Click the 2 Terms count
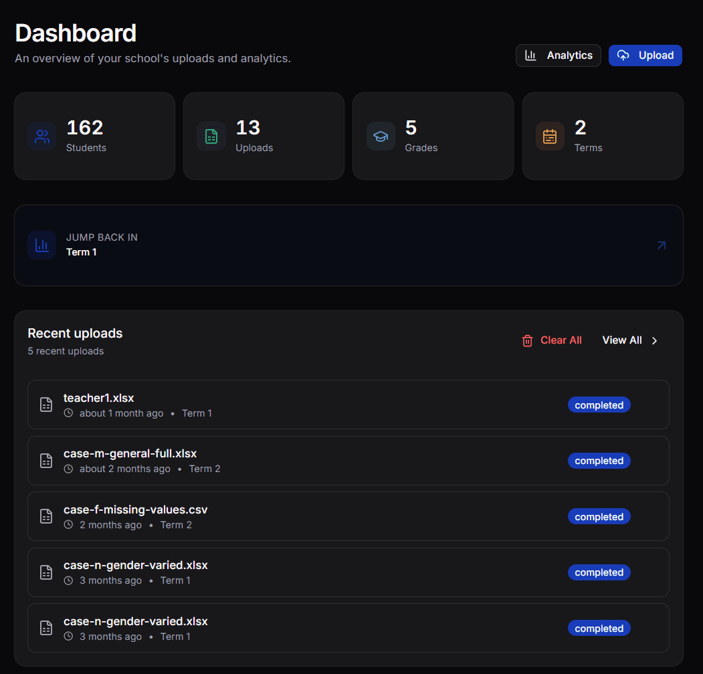Image resolution: width=703 pixels, height=674 pixels. [x=581, y=128]
